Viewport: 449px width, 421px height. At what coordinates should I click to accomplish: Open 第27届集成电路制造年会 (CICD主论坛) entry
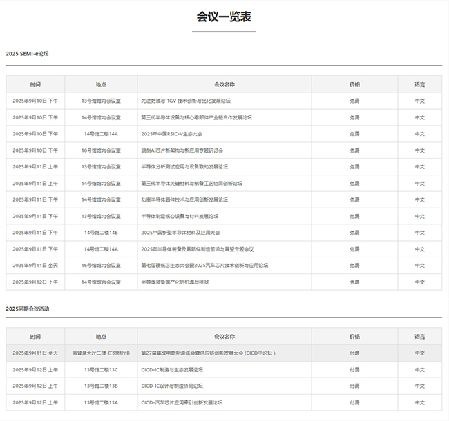tap(208, 353)
